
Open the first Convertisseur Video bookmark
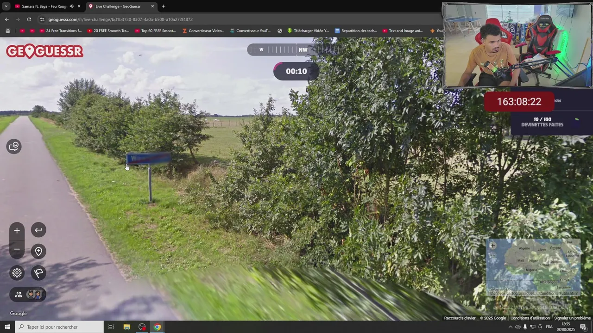click(203, 31)
